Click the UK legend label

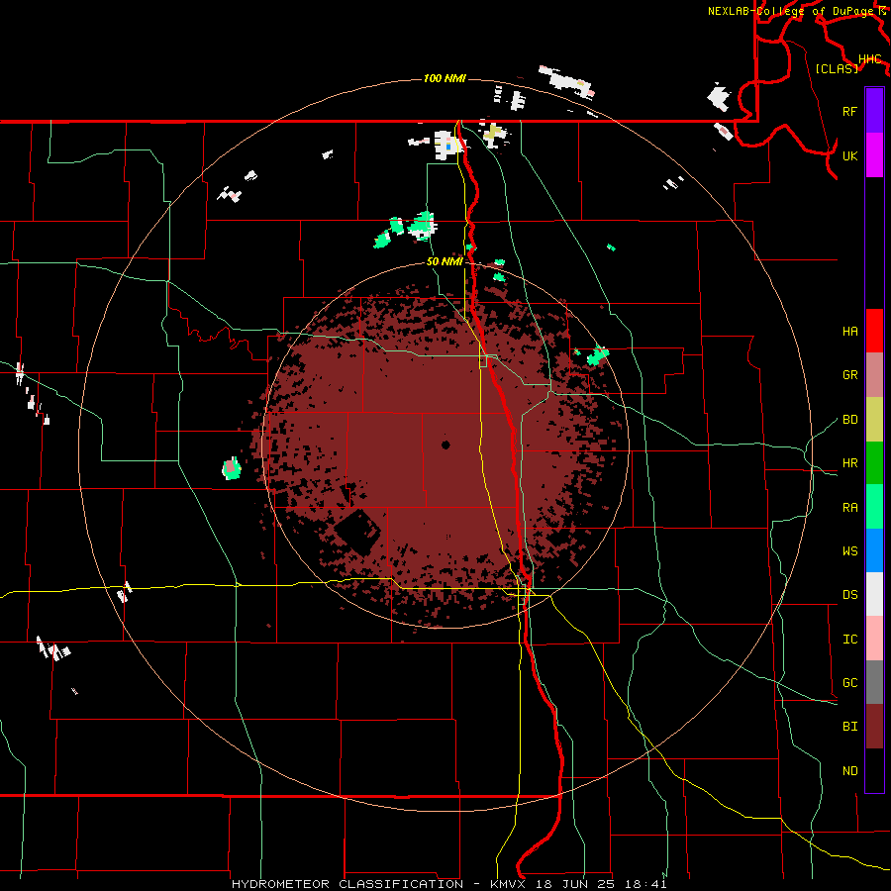[x=849, y=155]
